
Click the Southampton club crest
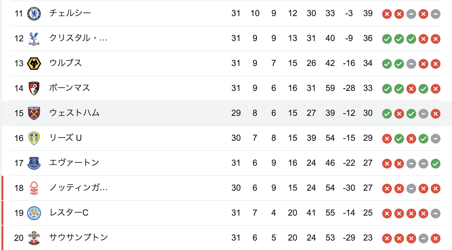(x=34, y=238)
